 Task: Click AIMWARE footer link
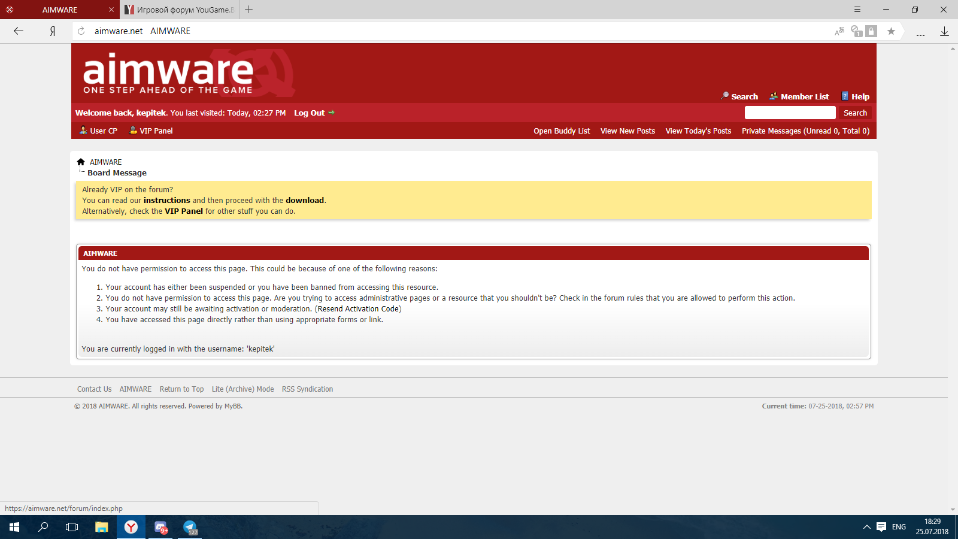pos(135,389)
